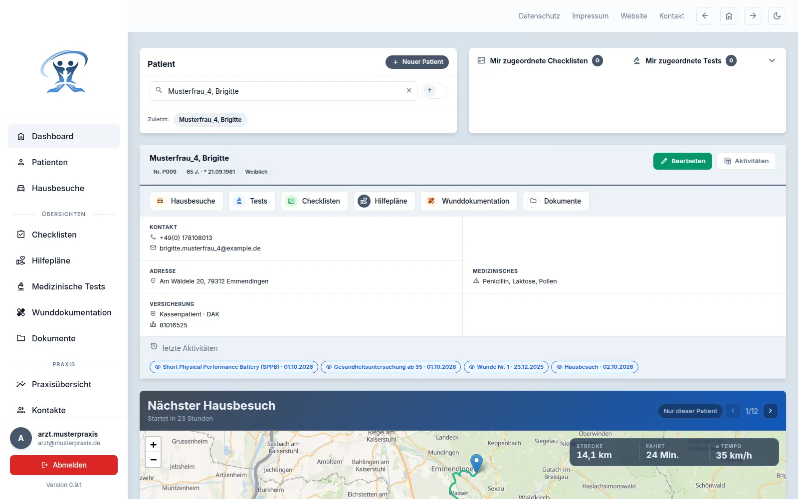This screenshot has width=798, height=499.
Task: Go to home via house icon in top bar
Action: click(x=729, y=16)
